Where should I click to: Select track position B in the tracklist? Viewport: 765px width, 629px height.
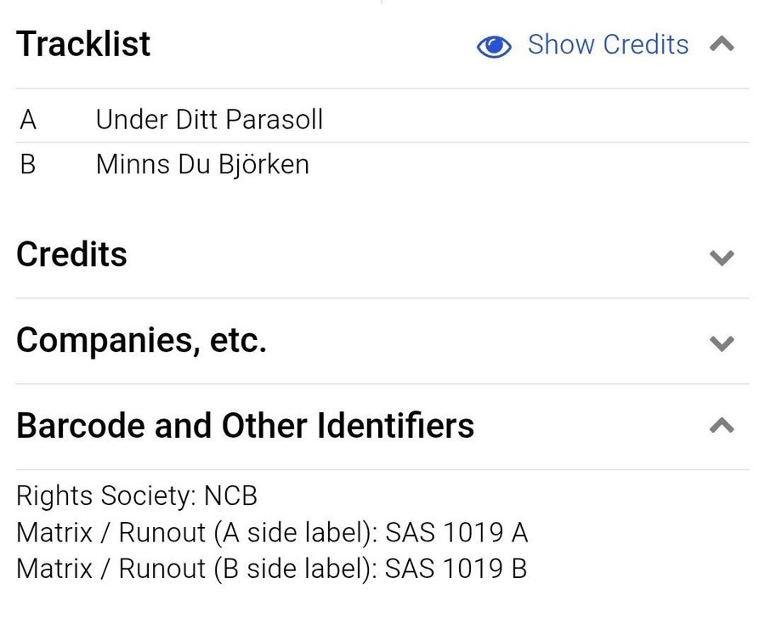[x=28, y=164]
